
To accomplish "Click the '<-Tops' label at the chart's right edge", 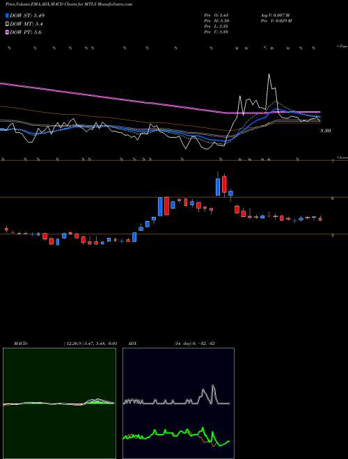I will click(x=342, y=47).
